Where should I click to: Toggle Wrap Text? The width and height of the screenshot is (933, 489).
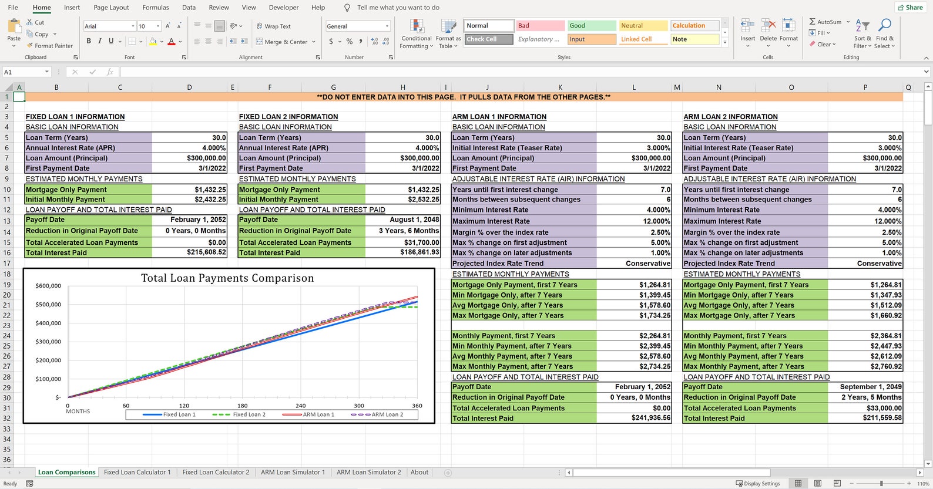274,26
